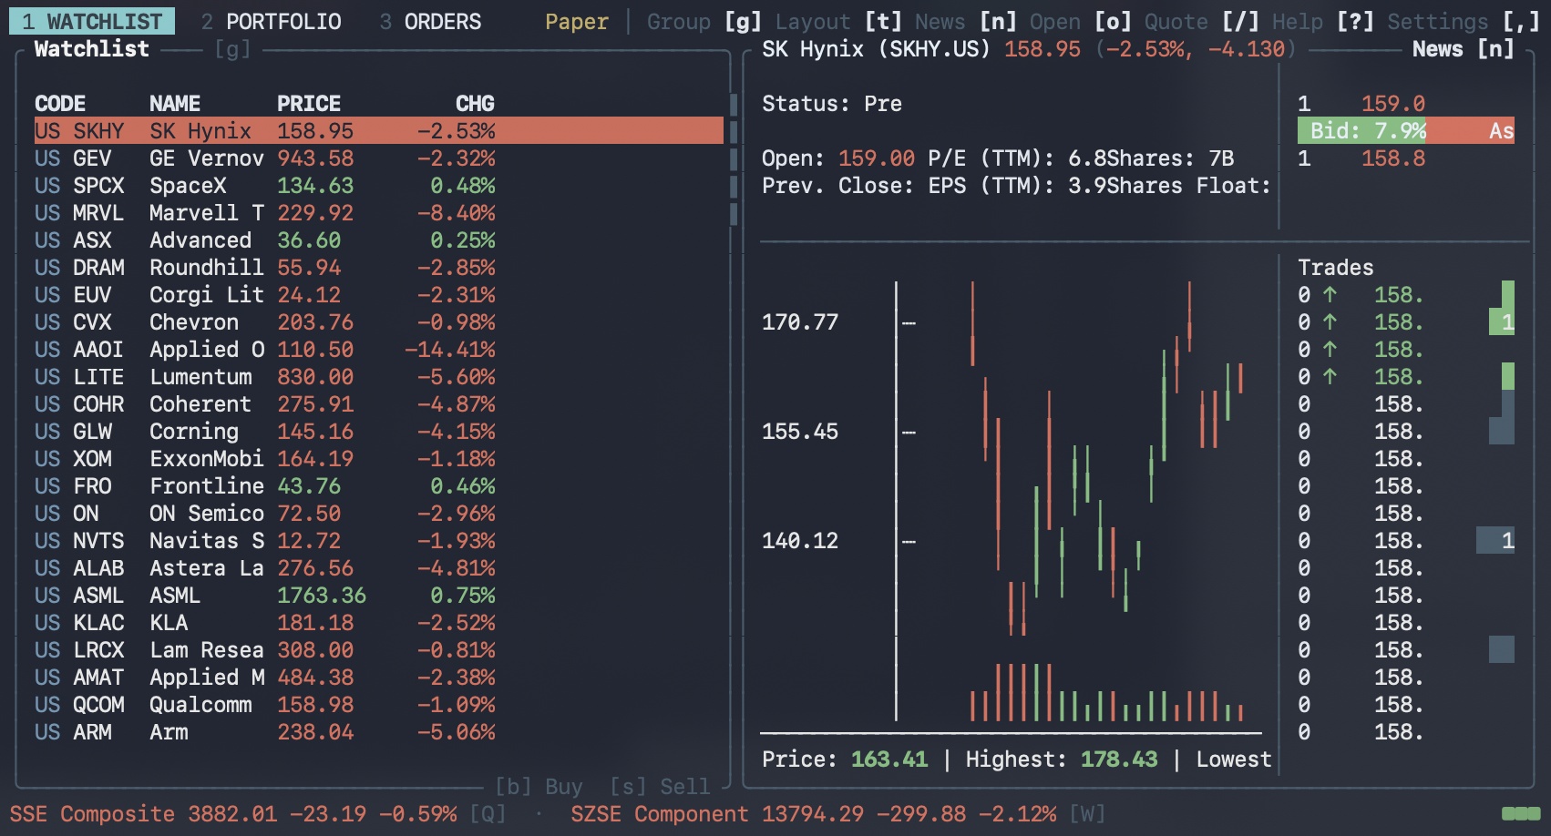Select the Chevron CVX row
The height and width of the screenshot is (836, 1551).
[379, 321]
